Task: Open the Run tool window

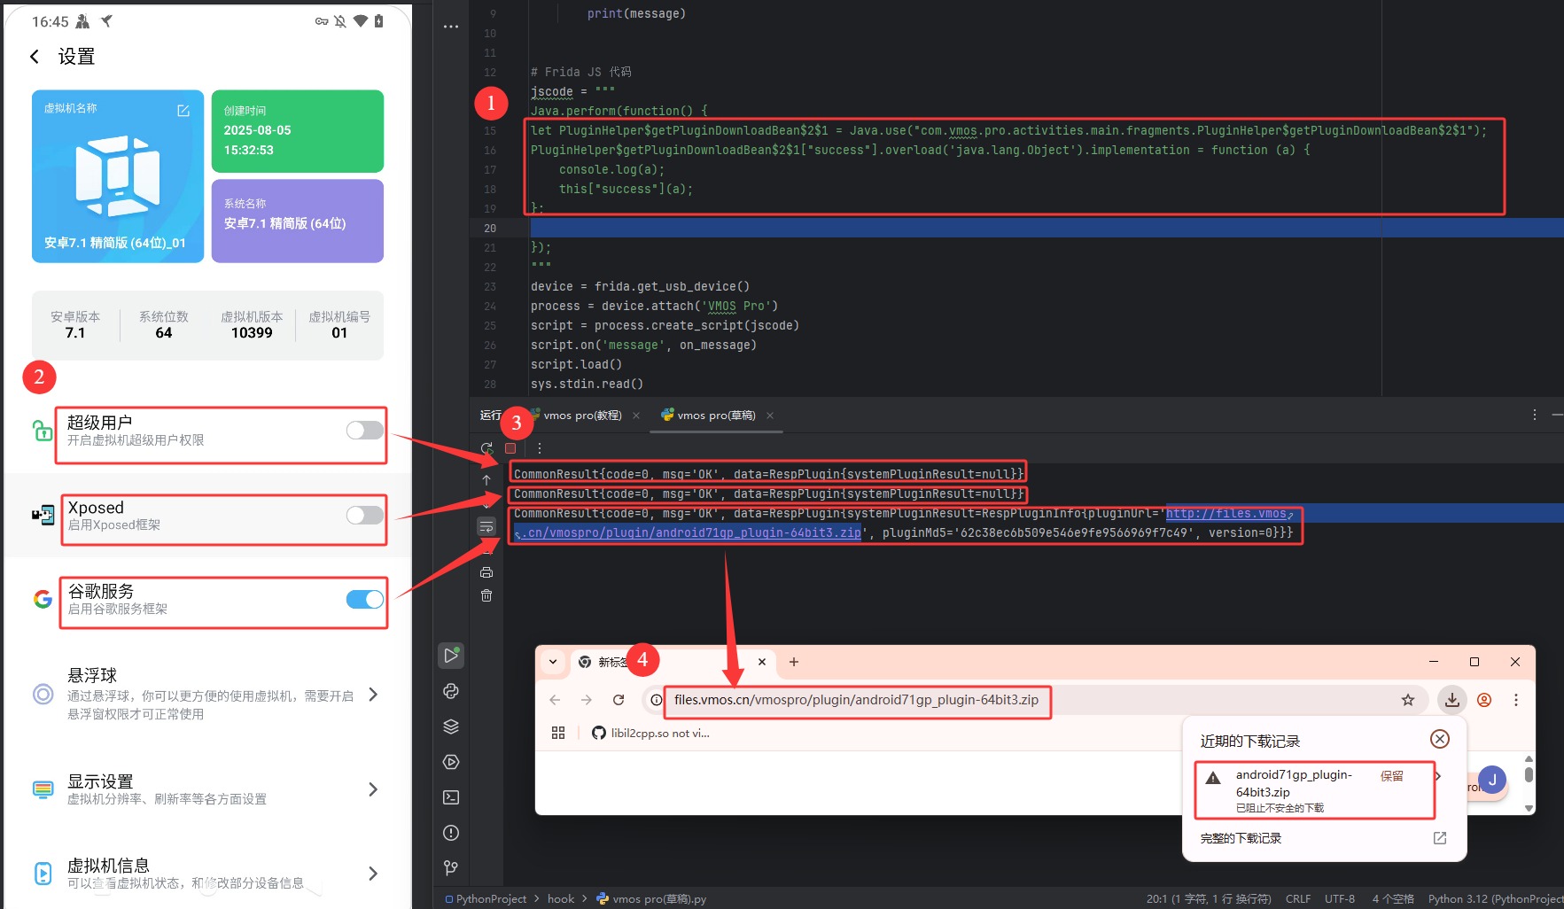Action: [451, 656]
